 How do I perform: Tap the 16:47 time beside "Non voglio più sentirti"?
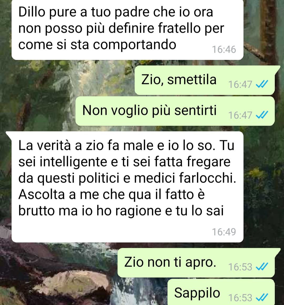(x=240, y=115)
